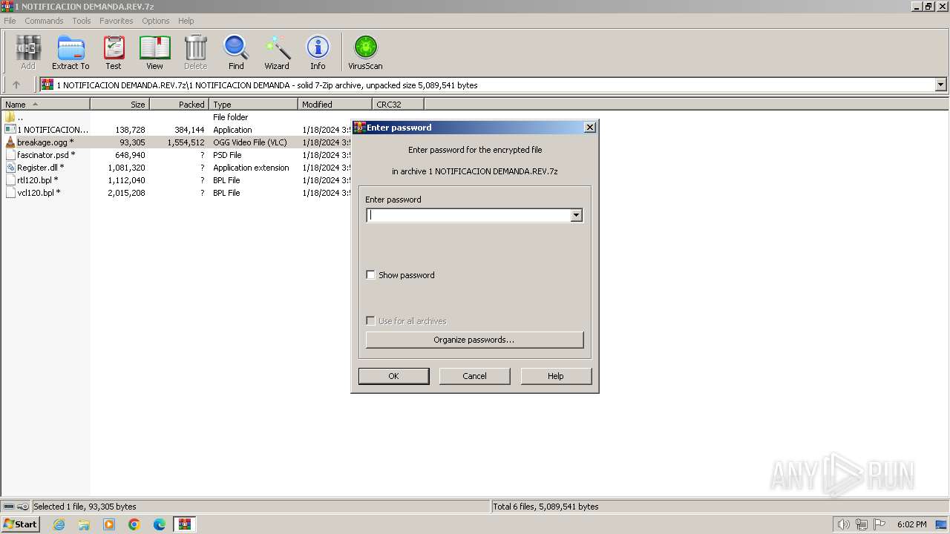Viewport: 950px width, 534px height.
Task: Open the address bar path dropdown
Action: click(x=940, y=85)
